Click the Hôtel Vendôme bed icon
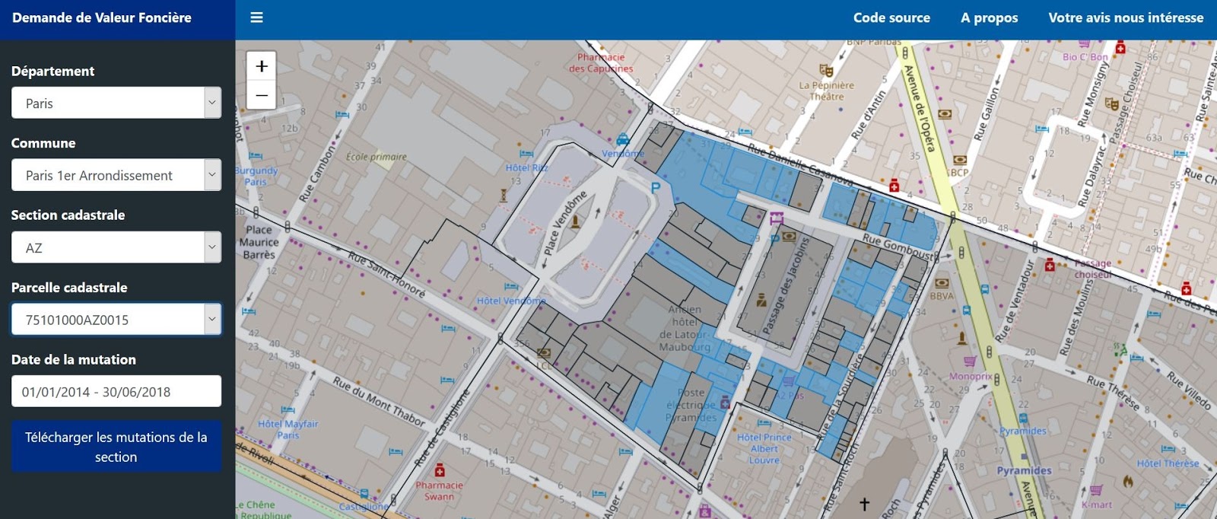The width and height of the screenshot is (1217, 519). pos(511,287)
